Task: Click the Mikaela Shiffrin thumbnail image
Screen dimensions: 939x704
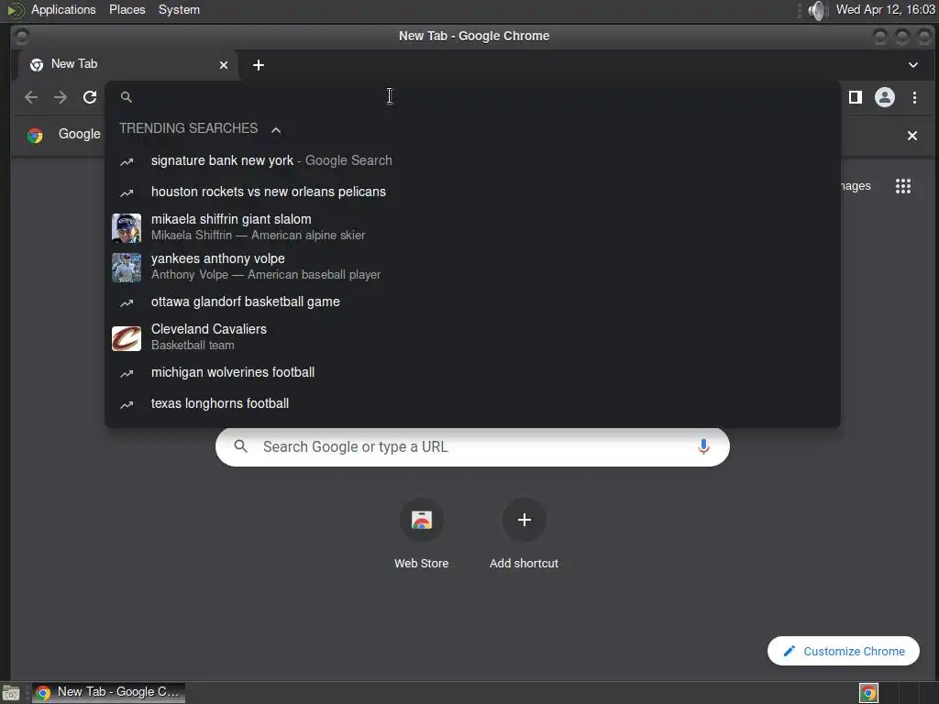Action: pos(127,228)
